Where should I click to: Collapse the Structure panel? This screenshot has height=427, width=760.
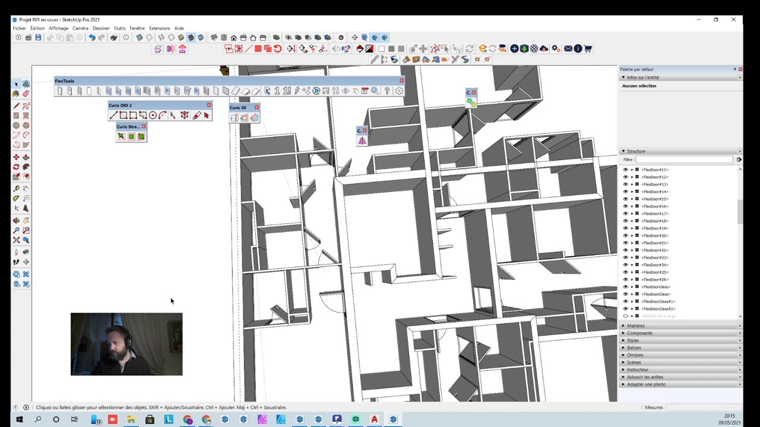point(623,151)
